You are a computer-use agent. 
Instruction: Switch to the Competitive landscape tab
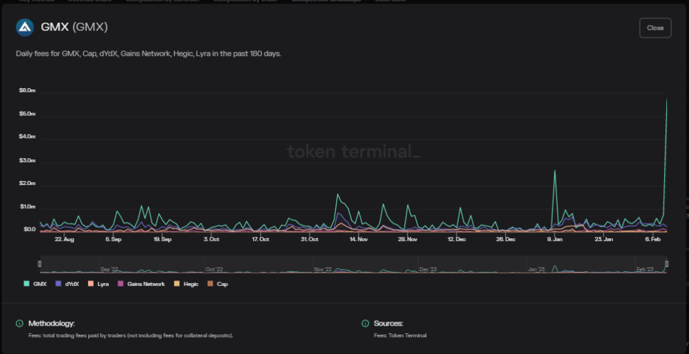[x=326, y=1]
